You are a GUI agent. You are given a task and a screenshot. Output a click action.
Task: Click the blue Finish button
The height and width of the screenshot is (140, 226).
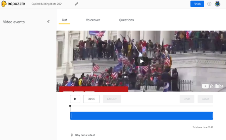coord(197,4)
